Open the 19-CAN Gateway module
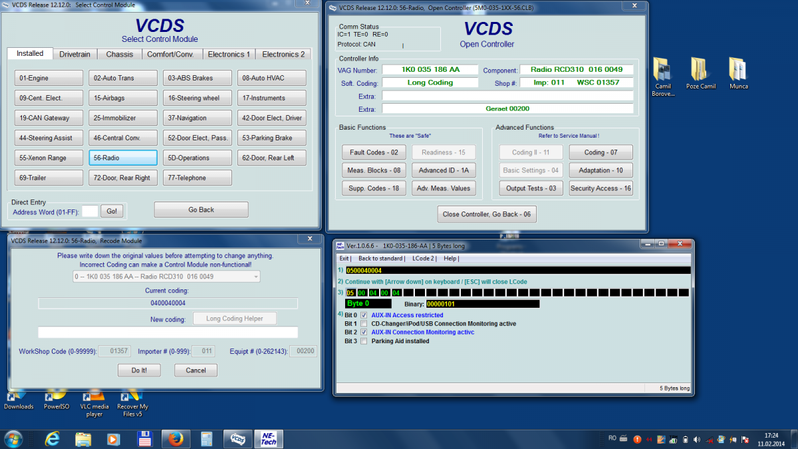The image size is (798, 449). pos(49,118)
